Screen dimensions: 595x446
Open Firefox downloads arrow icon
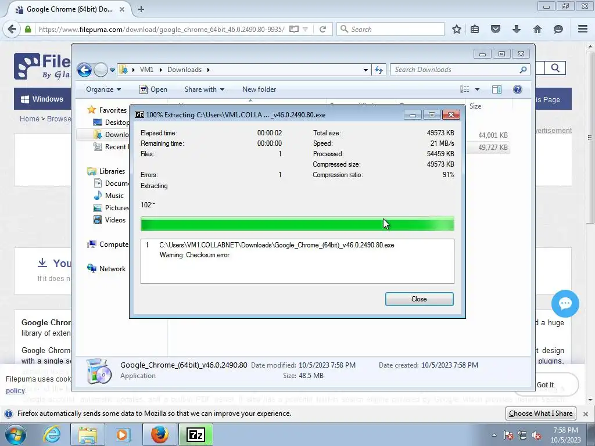[x=517, y=29]
